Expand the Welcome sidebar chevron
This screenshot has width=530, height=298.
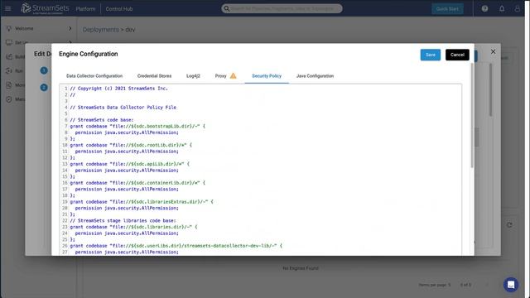(70, 28)
